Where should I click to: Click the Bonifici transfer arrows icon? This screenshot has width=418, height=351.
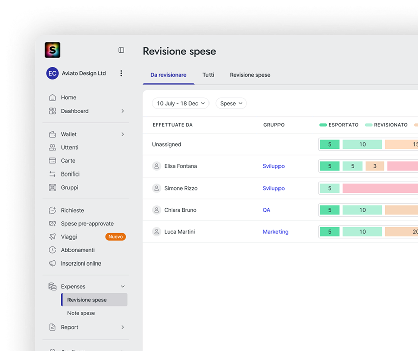(52, 174)
